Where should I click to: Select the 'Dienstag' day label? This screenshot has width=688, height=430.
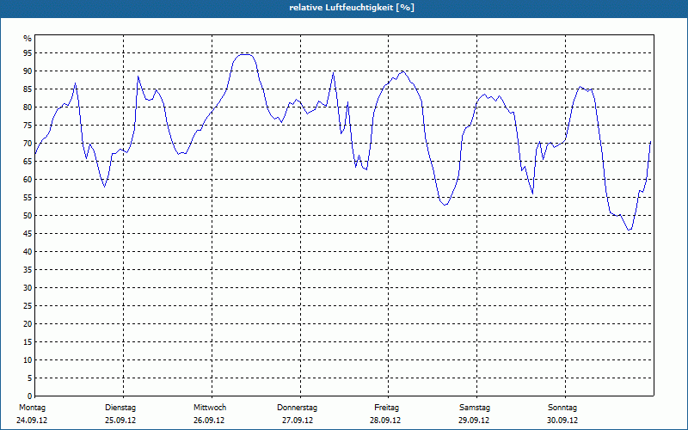point(120,408)
